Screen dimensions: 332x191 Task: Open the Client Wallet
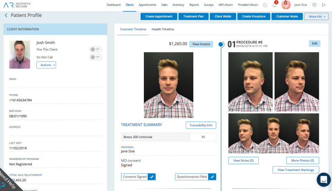click(x=223, y=17)
